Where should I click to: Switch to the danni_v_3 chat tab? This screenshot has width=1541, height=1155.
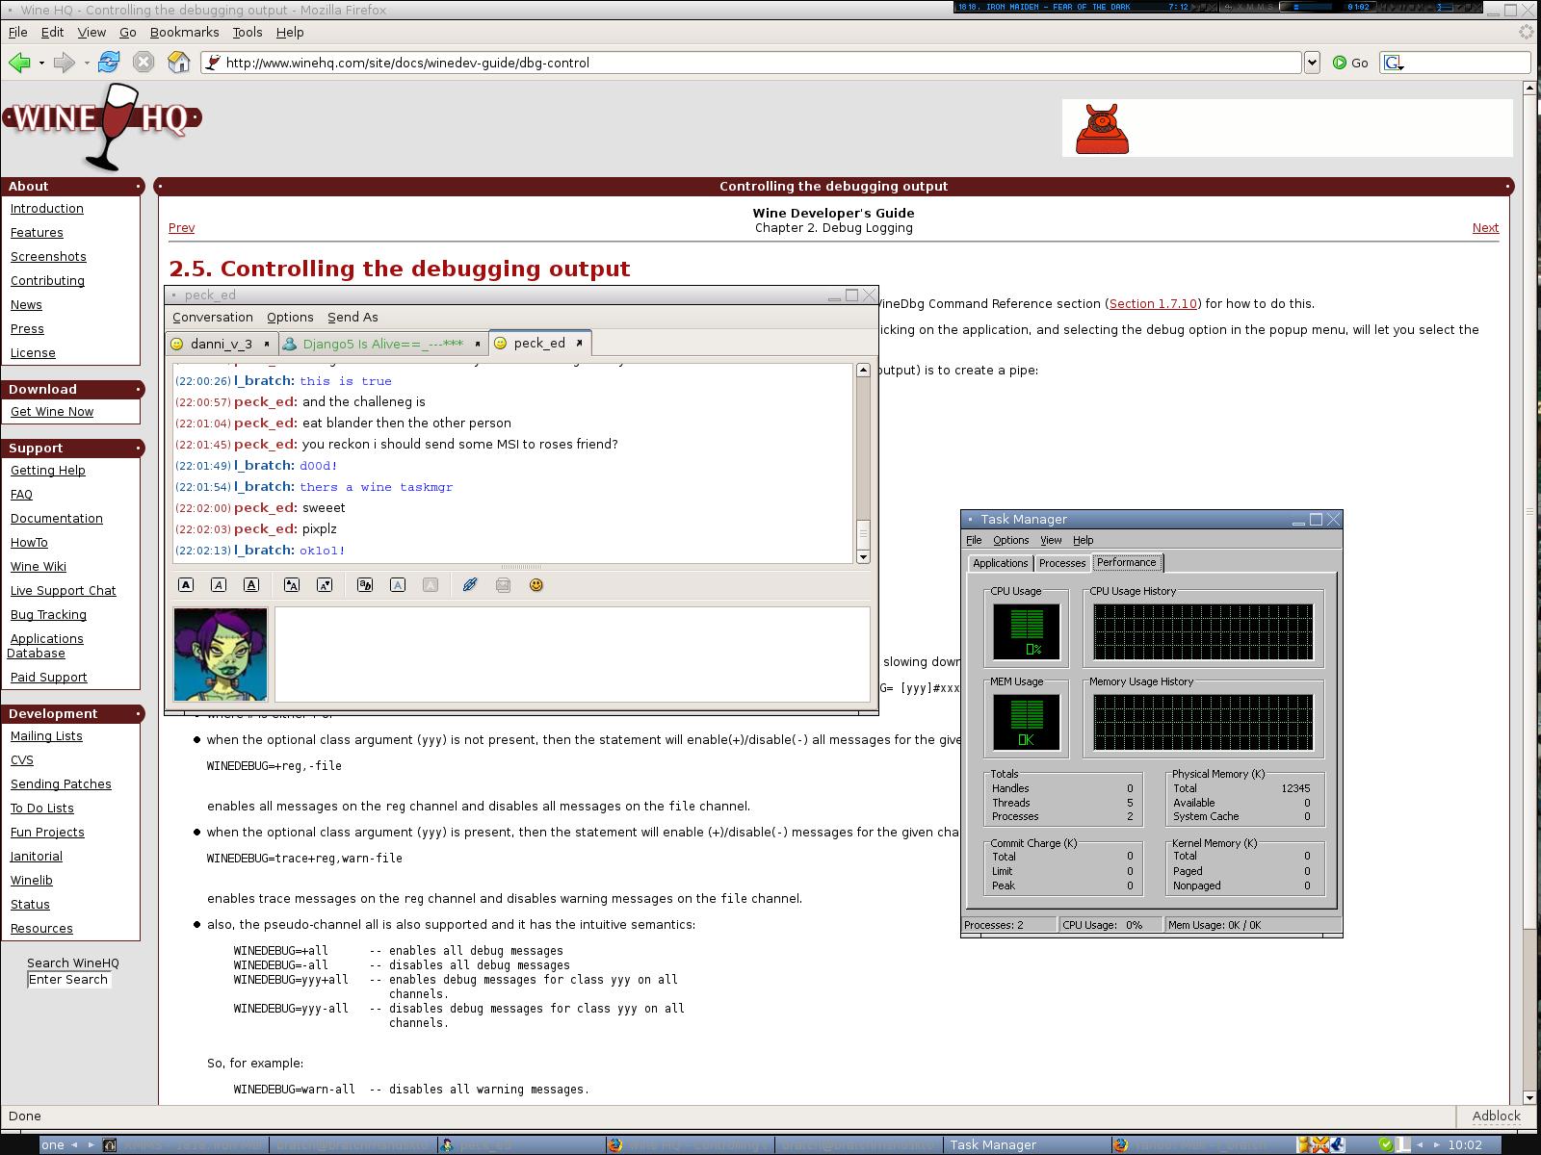click(x=222, y=344)
